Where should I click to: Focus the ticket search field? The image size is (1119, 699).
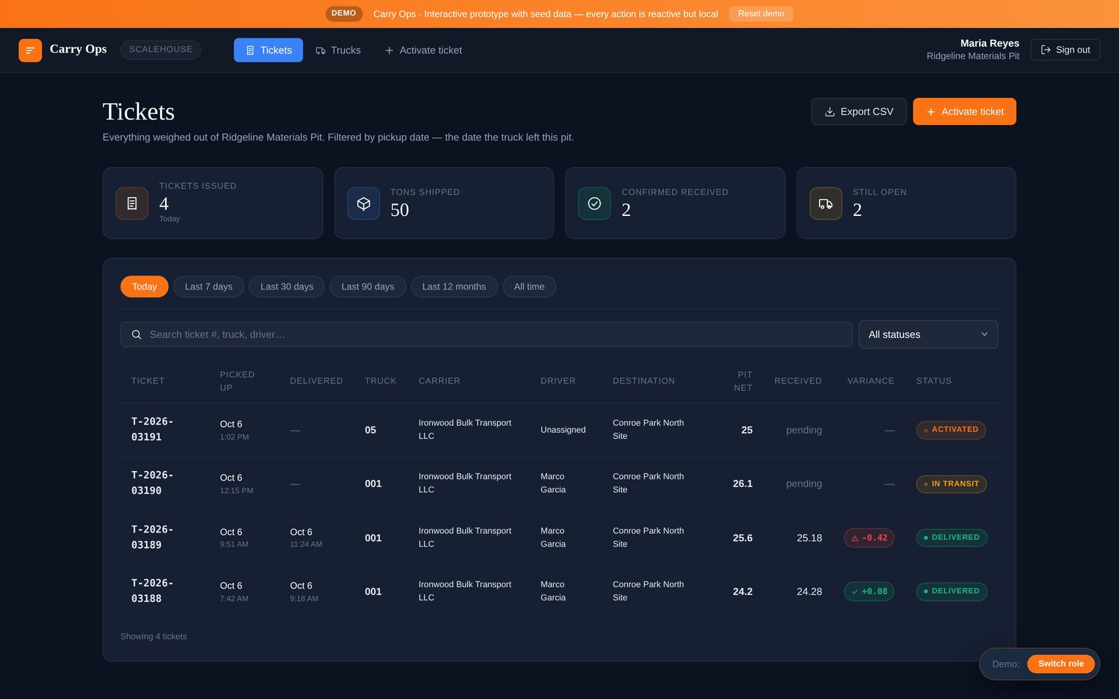[486, 335]
